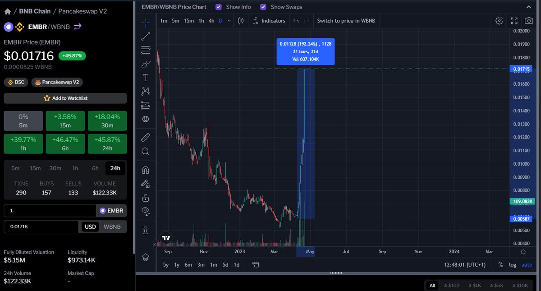
Task: Select the 30m stats tab
Action: (x=55, y=168)
